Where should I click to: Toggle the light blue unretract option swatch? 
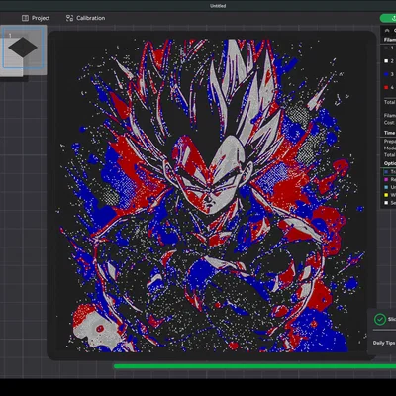[386, 187]
